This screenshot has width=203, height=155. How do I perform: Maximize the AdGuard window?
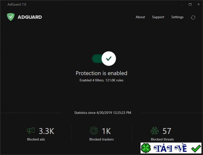point(190,5)
